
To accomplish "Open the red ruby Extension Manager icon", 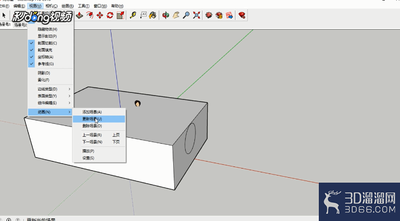I will click(242, 15).
